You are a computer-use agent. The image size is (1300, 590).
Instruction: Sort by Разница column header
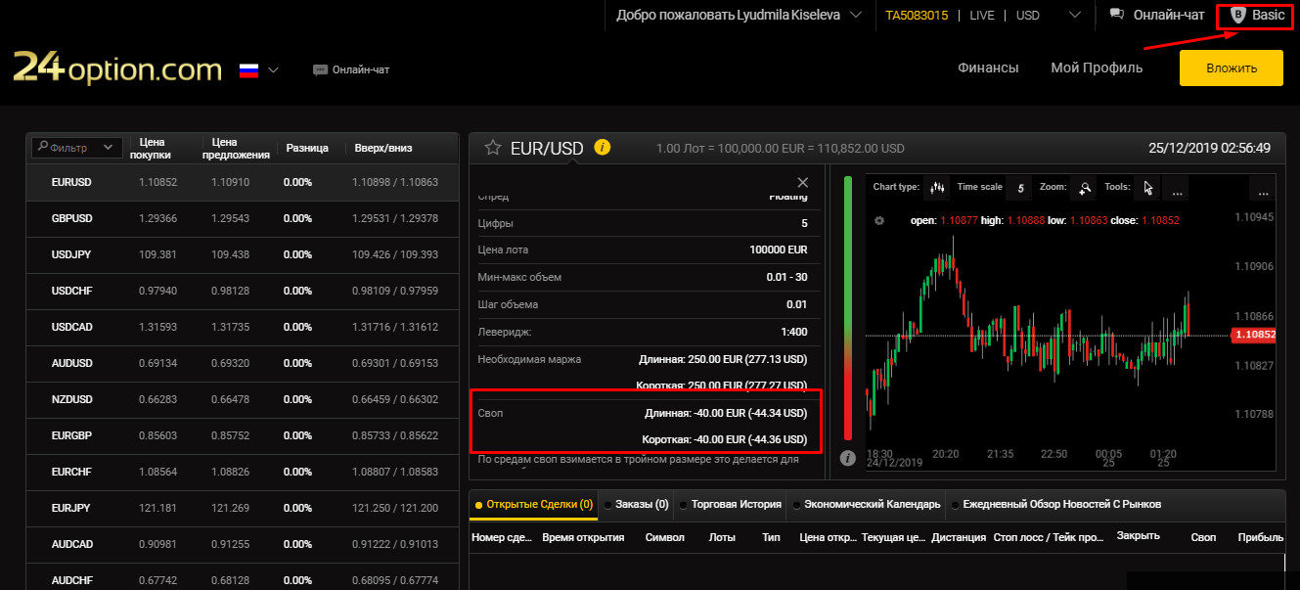point(306,148)
